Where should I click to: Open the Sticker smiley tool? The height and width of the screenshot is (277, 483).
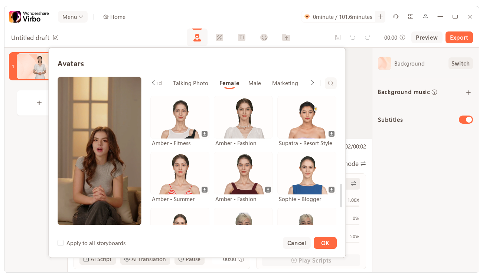click(264, 37)
